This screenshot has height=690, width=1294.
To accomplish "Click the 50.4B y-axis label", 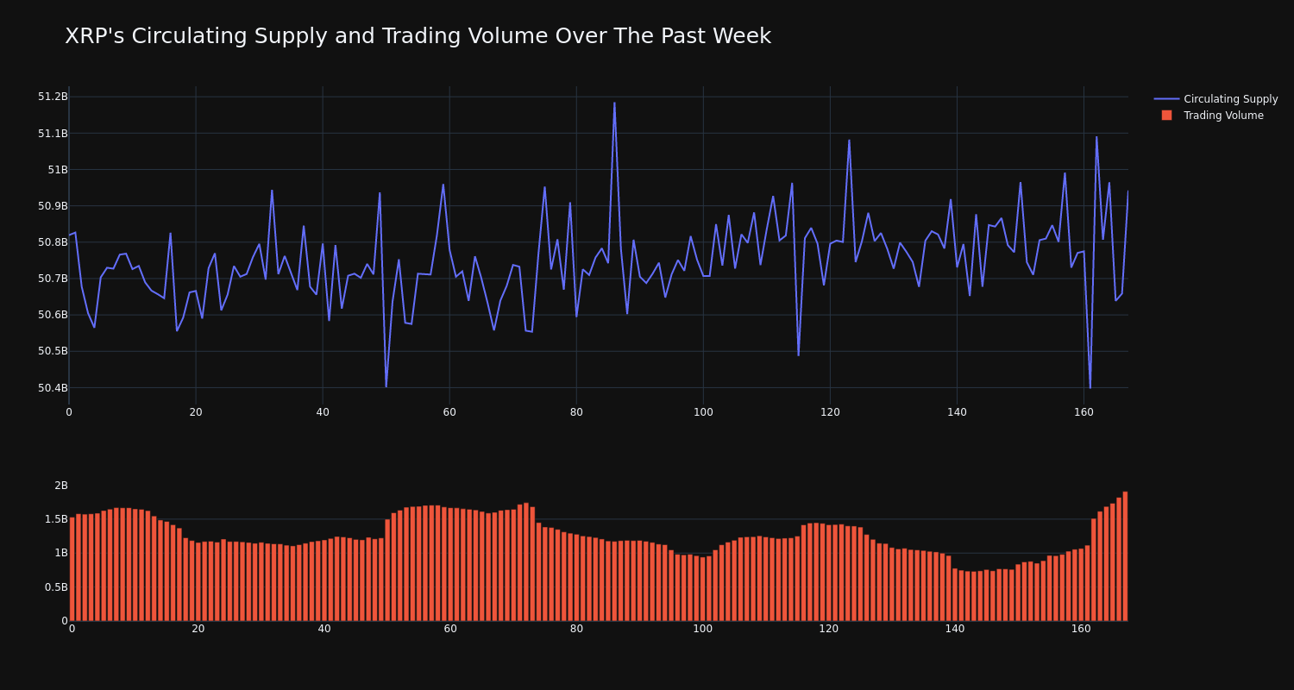I will coord(53,388).
